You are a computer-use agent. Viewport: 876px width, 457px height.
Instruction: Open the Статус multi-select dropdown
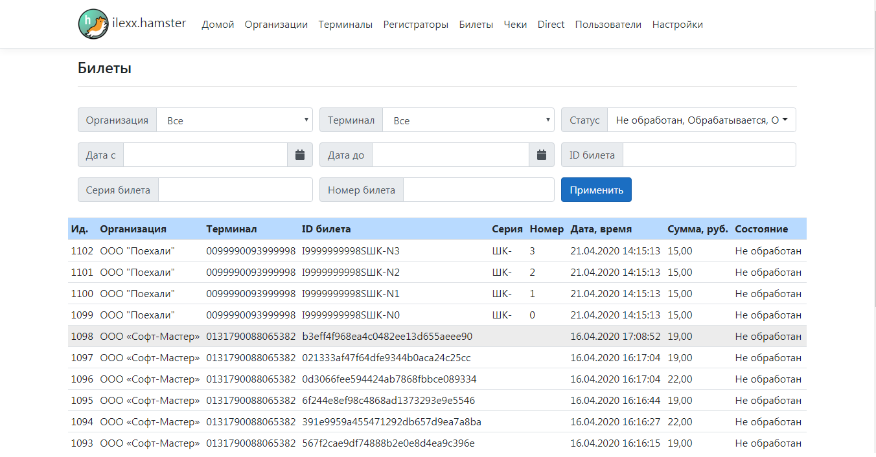(x=701, y=120)
